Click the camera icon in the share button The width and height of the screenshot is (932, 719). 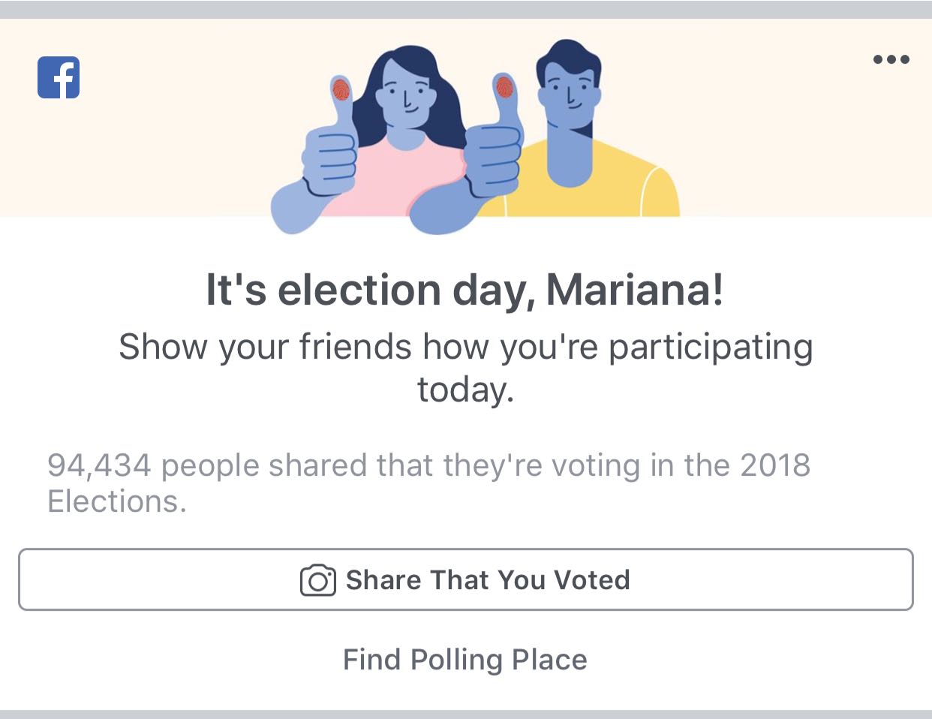pos(317,580)
